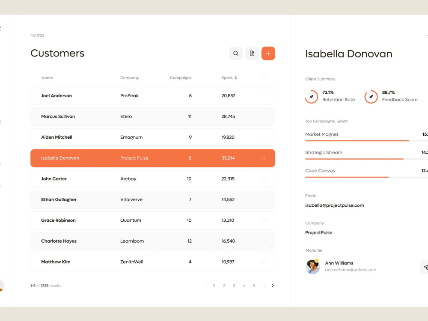Click the export document icon

(252, 53)
